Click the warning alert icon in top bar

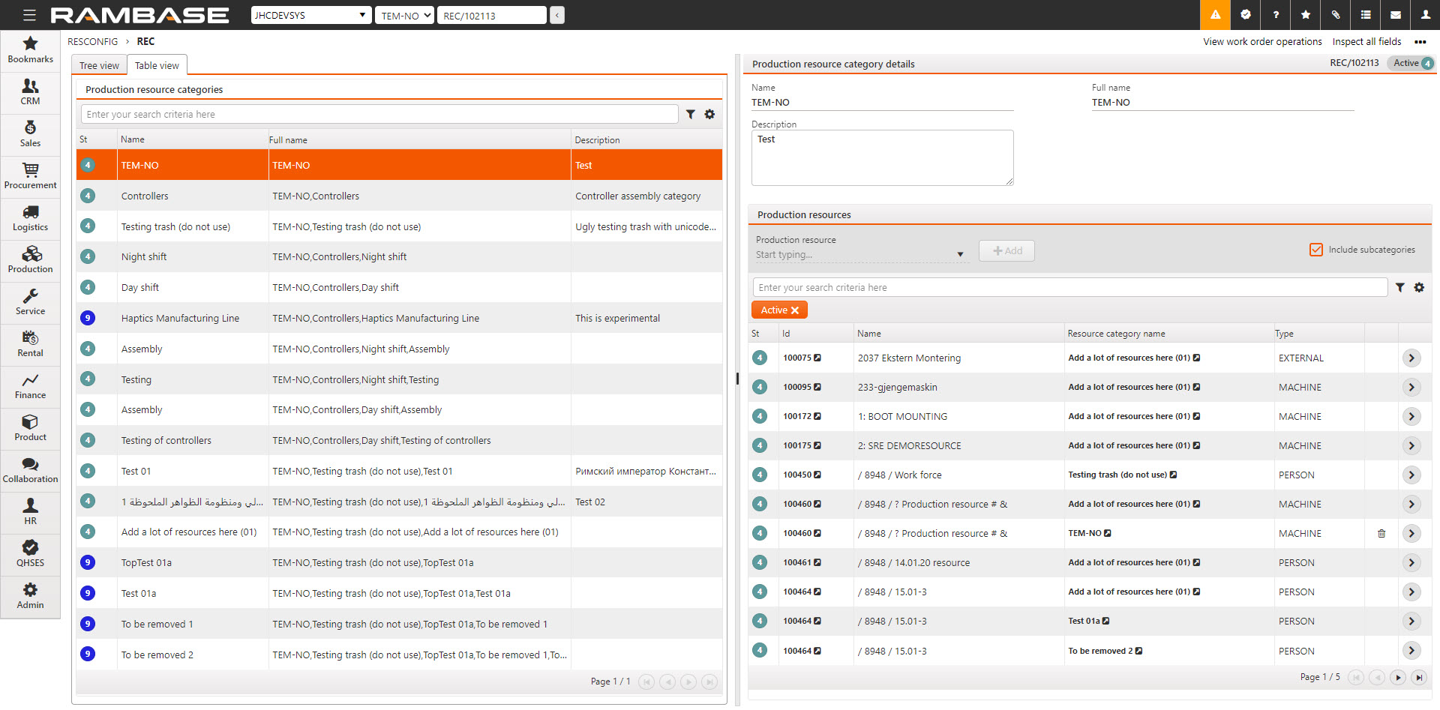(1215, 15)
